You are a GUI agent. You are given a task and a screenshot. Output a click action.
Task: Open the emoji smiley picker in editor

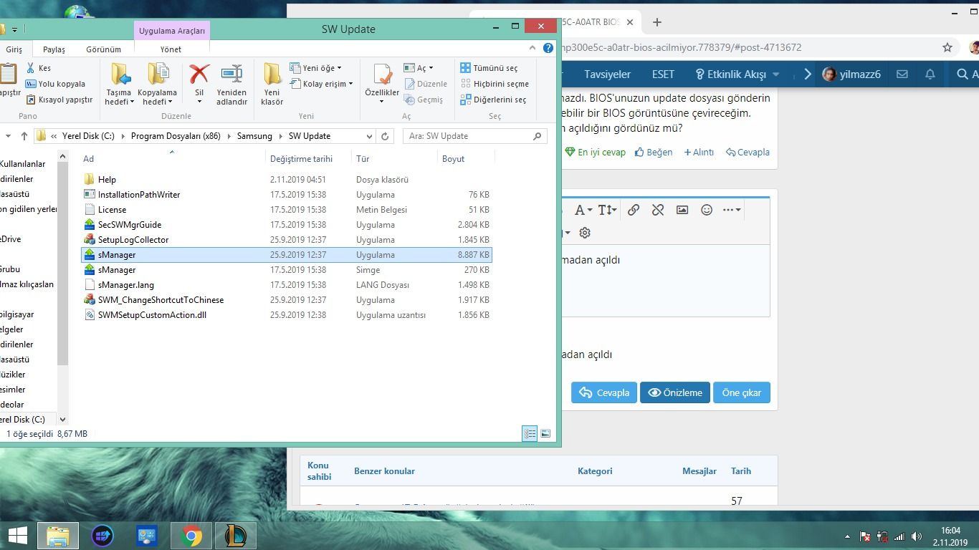coord(707,210)
